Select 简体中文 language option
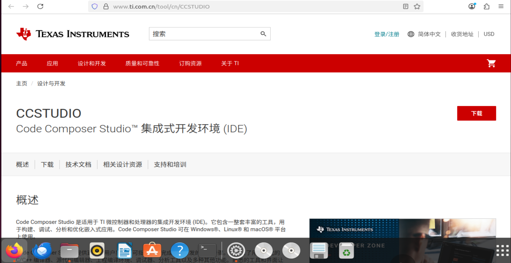The width and height of the screenshot is (511, 263). click(x=429, y=34)
